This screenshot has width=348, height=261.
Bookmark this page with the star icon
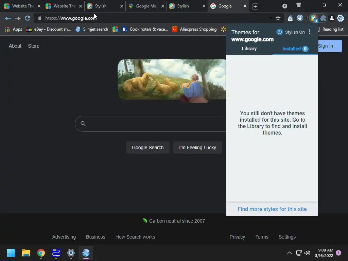coord(278,18)
